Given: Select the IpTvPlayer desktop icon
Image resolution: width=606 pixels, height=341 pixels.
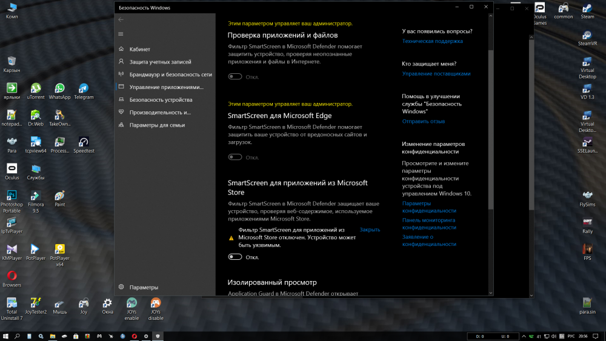Looking at the screenshot, I should coord(12,225).
